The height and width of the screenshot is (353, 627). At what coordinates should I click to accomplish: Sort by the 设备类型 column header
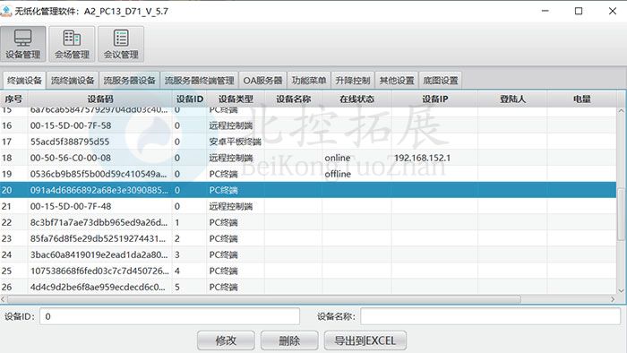(x=236, y=99)
